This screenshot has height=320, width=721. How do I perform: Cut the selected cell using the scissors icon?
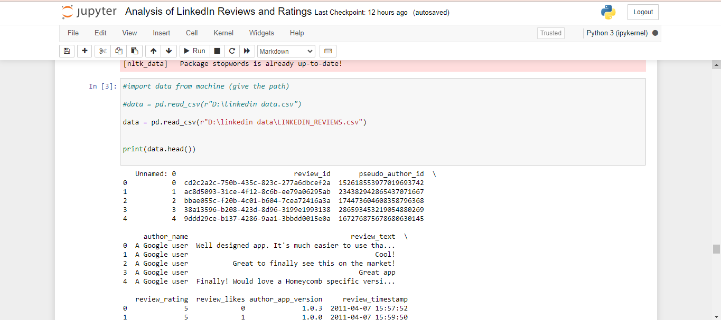(102, 51)
